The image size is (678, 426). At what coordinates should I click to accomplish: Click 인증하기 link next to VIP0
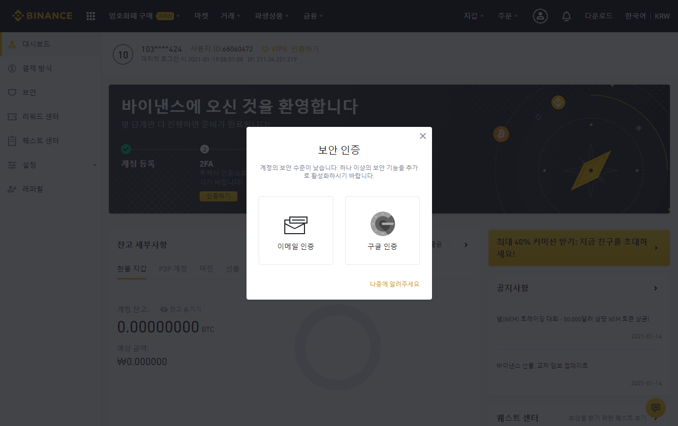[x=305, y=49]
